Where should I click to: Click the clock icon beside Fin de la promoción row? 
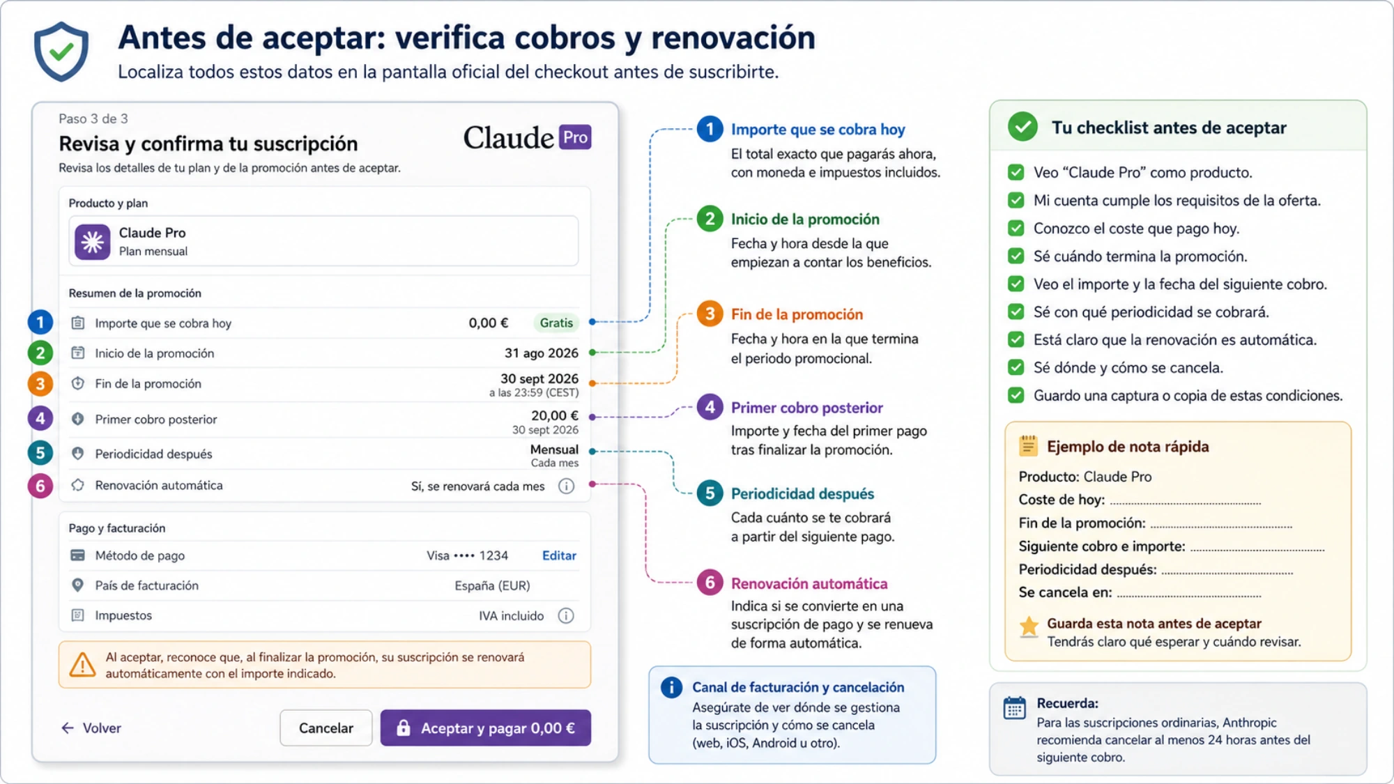click(78, 383)
